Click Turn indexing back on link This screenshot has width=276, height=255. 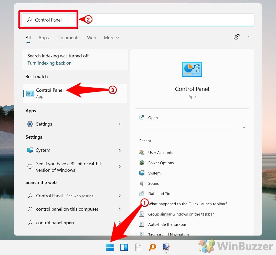[x=50, y=63]
